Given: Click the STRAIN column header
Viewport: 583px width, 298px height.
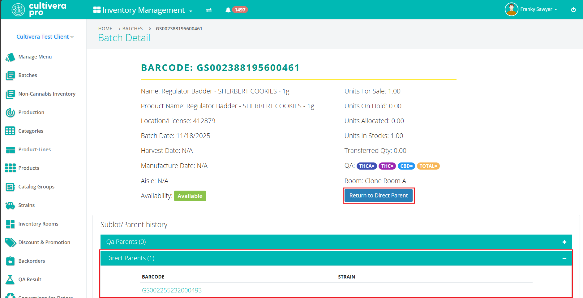Looking at the screenshot, I should 346,277.
